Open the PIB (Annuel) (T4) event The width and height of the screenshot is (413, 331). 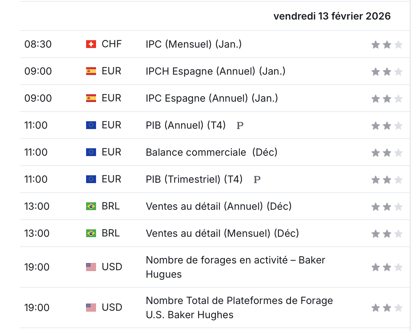click(x=186, y=126)
